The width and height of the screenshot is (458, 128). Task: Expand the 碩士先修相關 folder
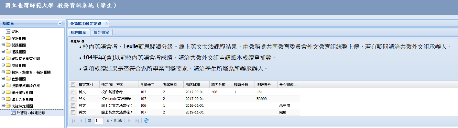[3, 99]
